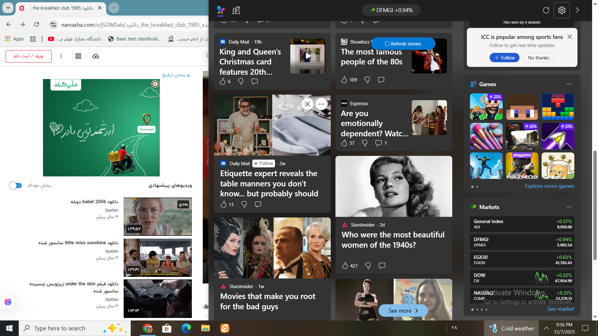Click the Explore more games link
Image resolution: width=598 pixels, height=336 pixels.
[x=549, y=186]
